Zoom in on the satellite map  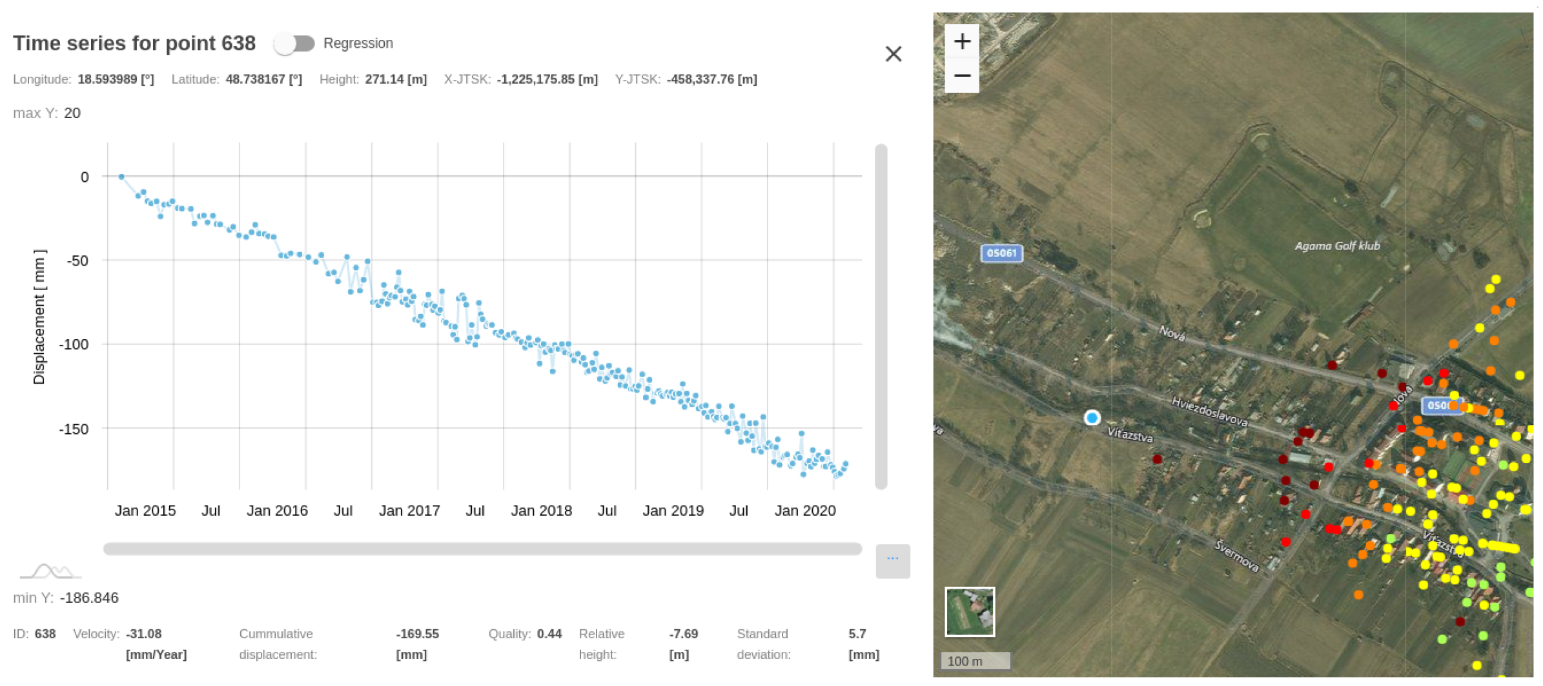962,40
